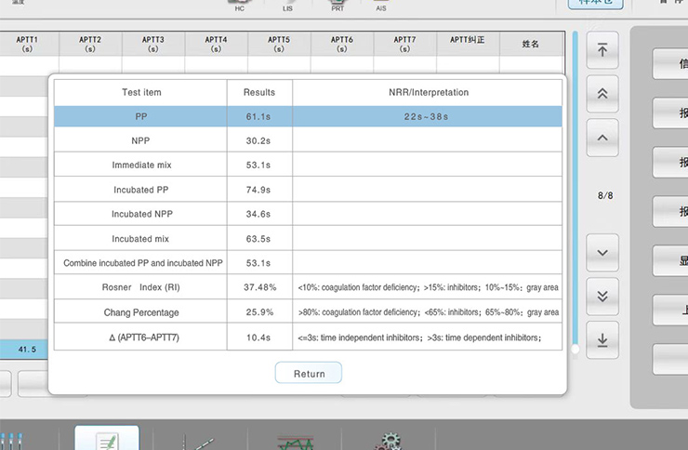
Task: Select the Chang Percentage row
Action: 308,311
